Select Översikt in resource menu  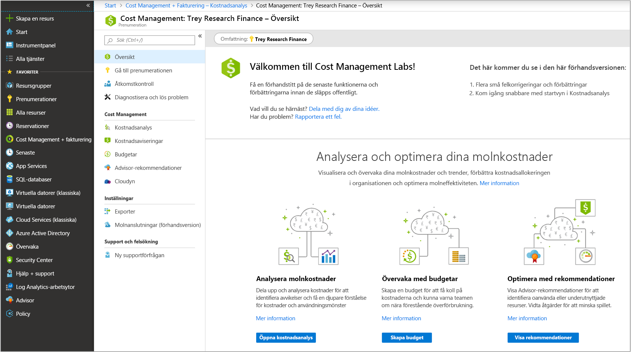tap(149, 57)
